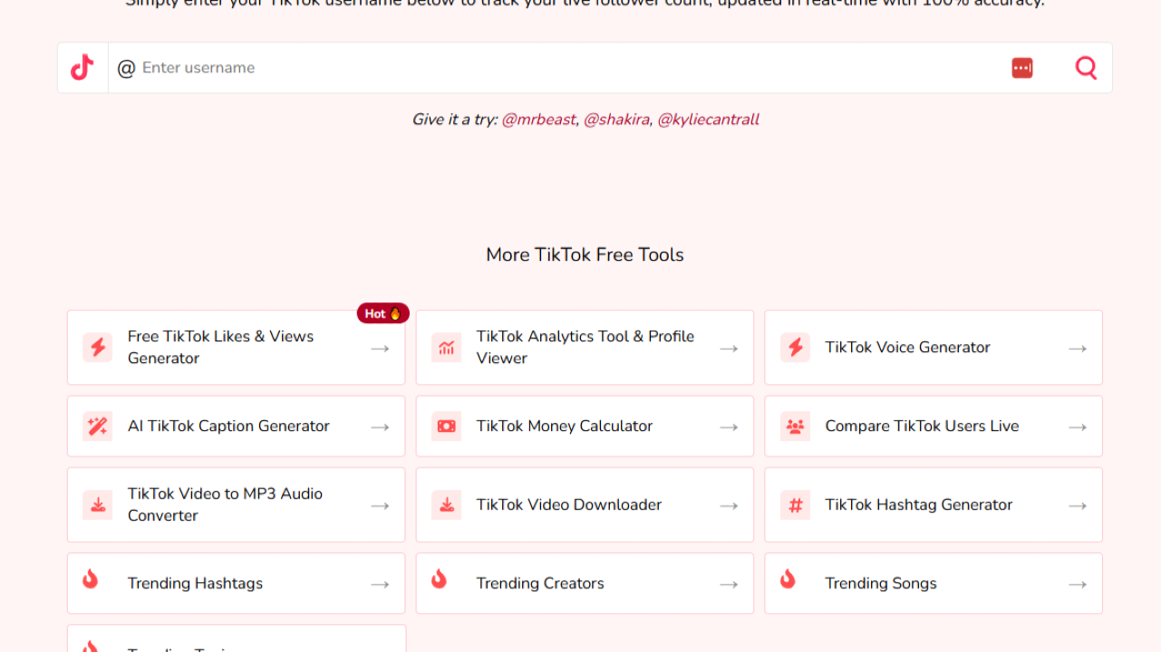
Task: Click arrow on Hashtag Generator card
Action: click(x=1078, y=506)
